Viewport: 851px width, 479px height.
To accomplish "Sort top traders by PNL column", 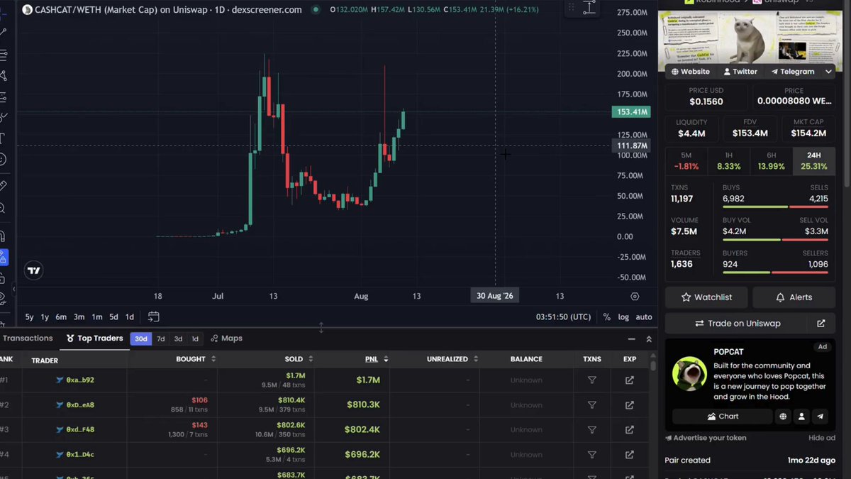I will pos(377,359).
